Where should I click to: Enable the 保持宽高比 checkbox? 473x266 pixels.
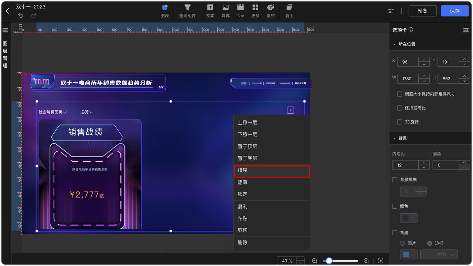[399, 108]
